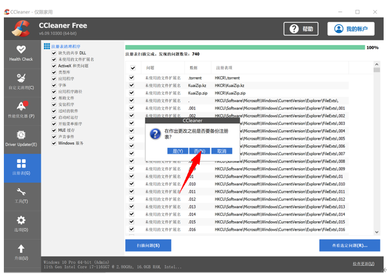Toggle the Installer (安装程序) checkbox
387x274 pixels.
pyautogui.click(x=54, y=105)
